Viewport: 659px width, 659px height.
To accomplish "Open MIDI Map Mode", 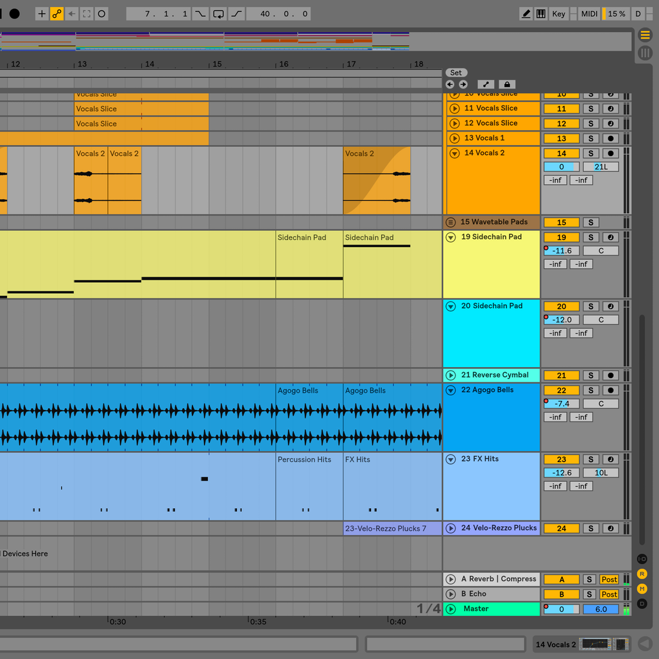I will 589,14.
